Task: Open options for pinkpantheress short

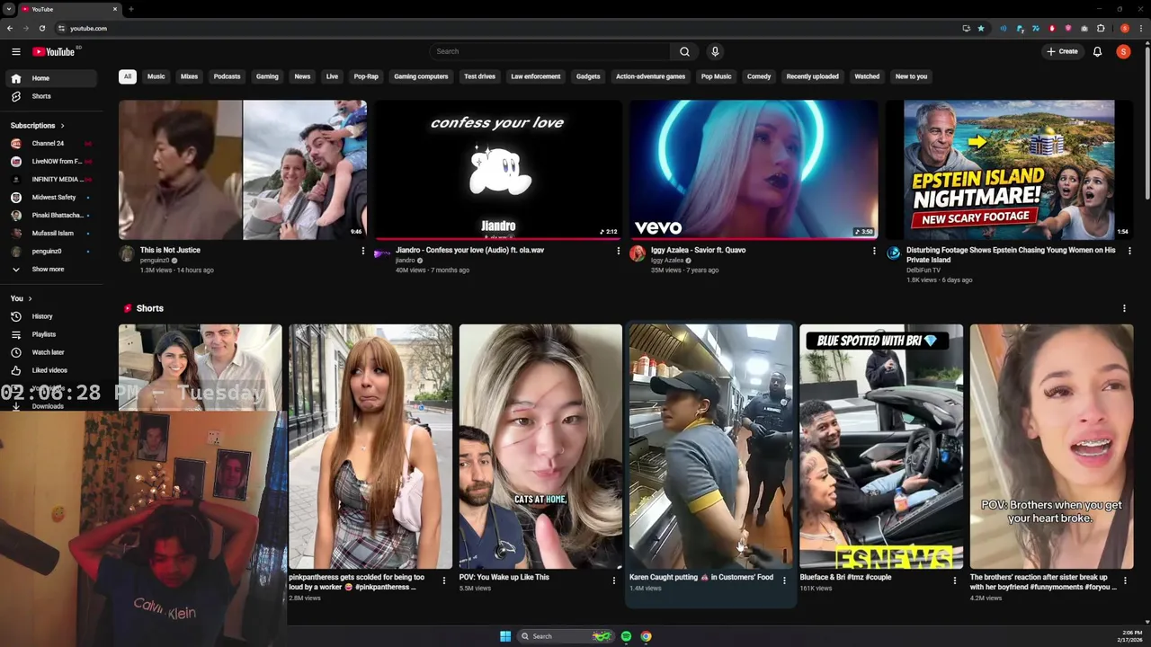Action: 443,581
